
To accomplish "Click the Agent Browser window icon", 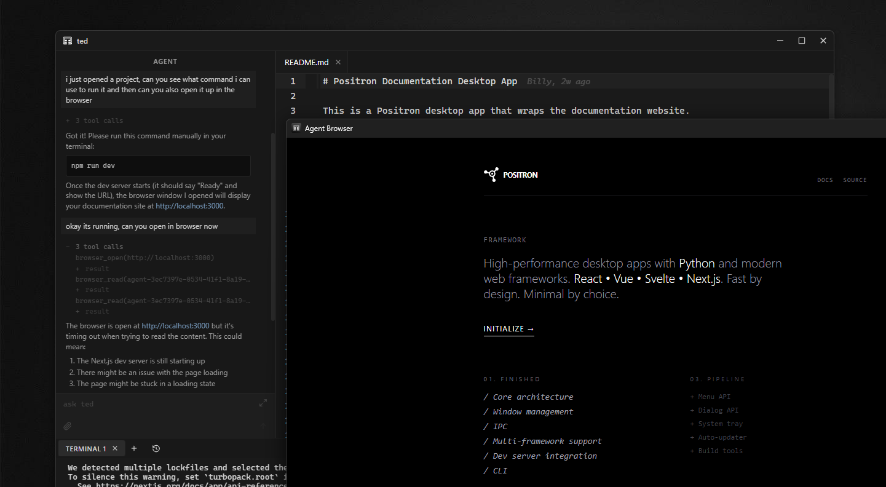I will (x=296, y=128).
